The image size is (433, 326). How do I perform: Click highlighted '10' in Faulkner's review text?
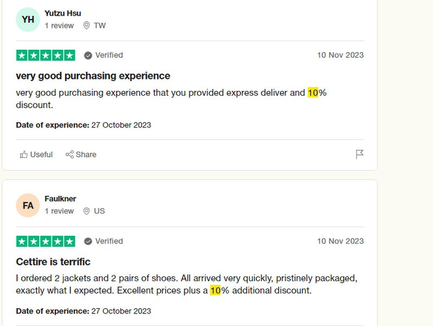[215, 290]
